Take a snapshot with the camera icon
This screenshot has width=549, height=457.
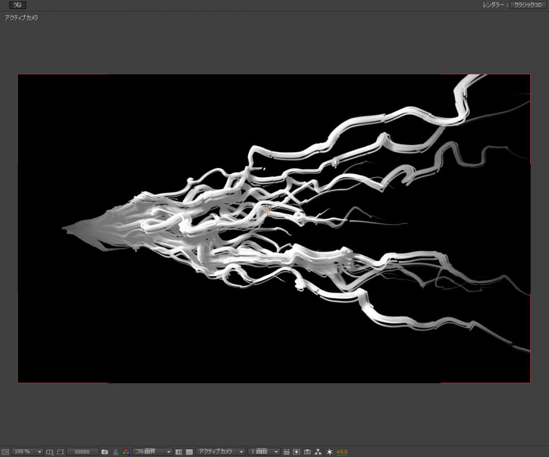tap(105, 452)
